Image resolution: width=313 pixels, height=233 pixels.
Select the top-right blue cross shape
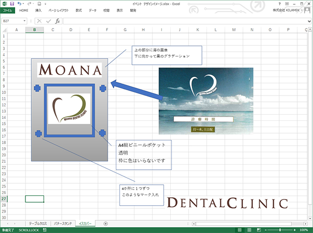103,88
